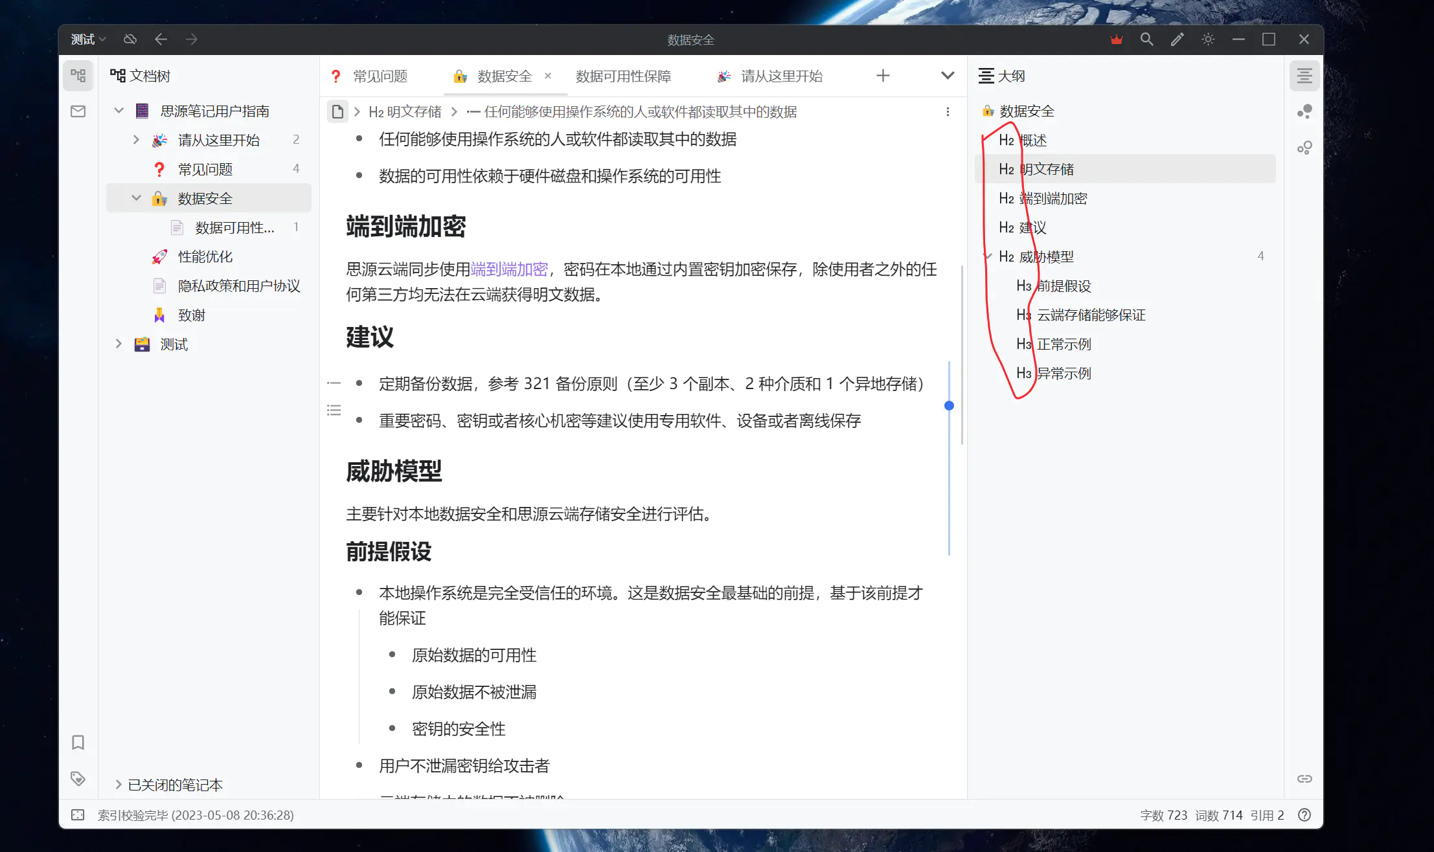Toggle appearance mode sun icon
Image resolution: width=1434 pixels, height=852 pixels.
pos(1208,39)
